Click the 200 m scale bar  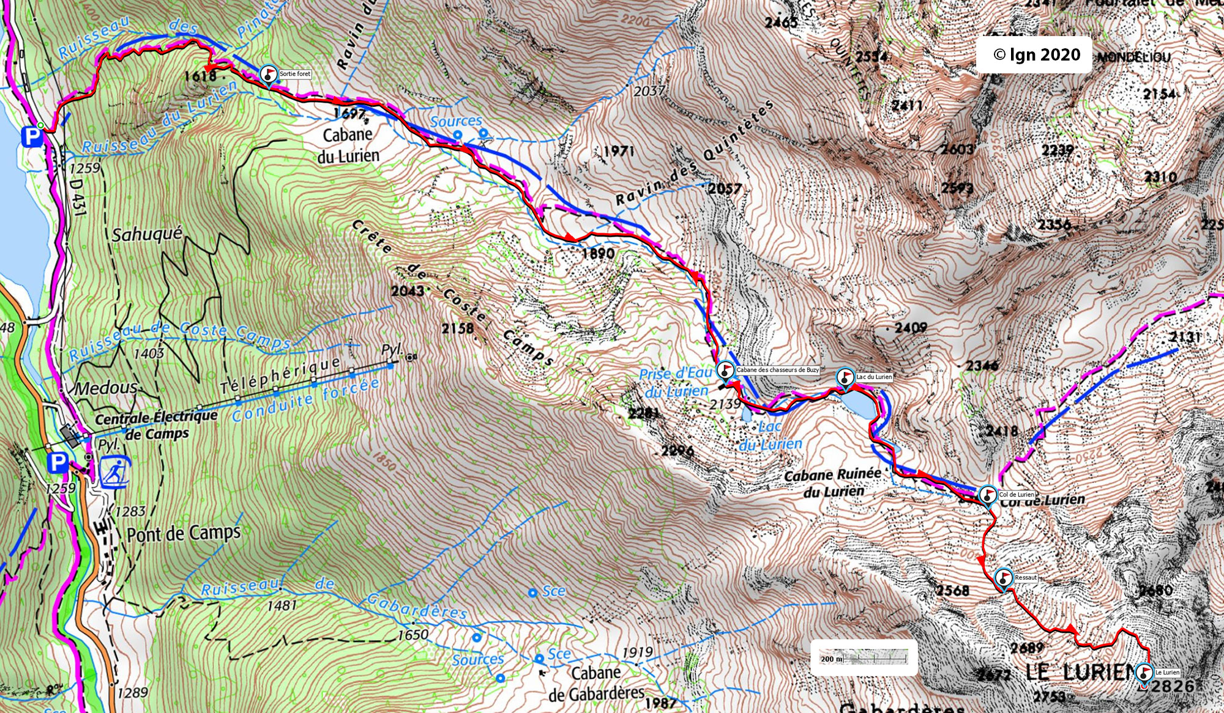click(x=864, y=657)
